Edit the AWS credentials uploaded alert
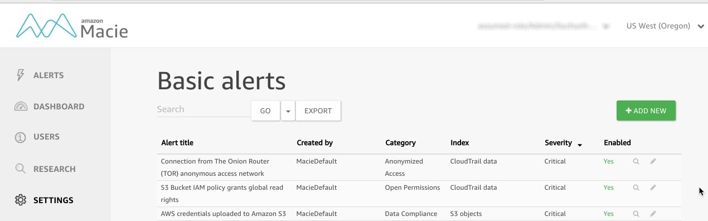Screen dimensions: 708x221 click(x=653, y=214)
